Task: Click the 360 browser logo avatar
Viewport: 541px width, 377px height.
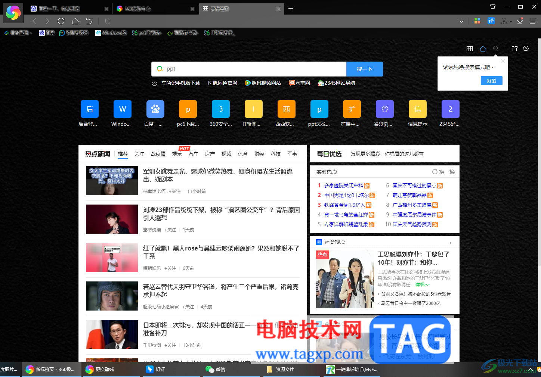Action: point(13,13)
